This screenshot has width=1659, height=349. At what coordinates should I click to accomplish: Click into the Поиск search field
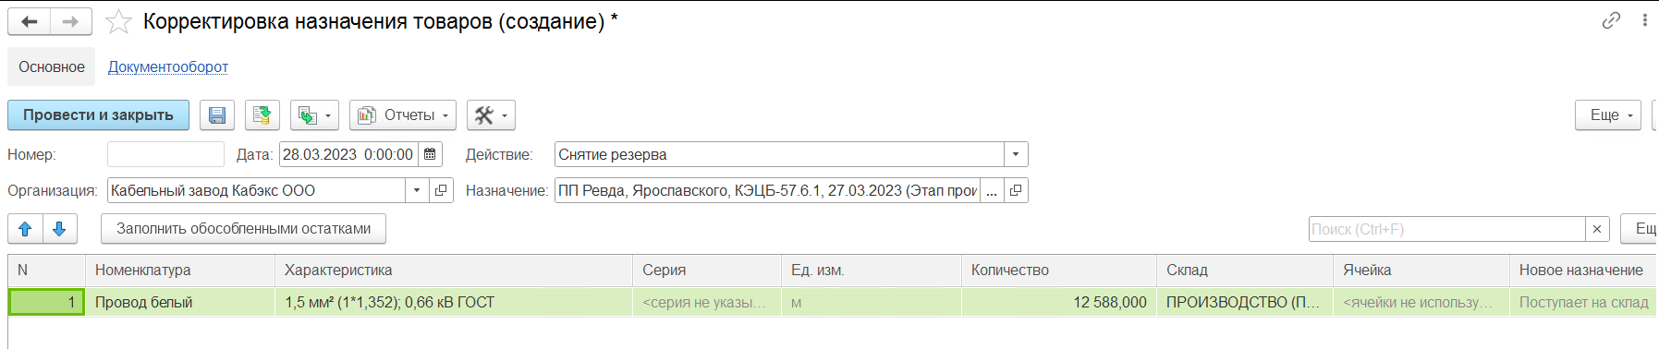tap(1446, 229)
